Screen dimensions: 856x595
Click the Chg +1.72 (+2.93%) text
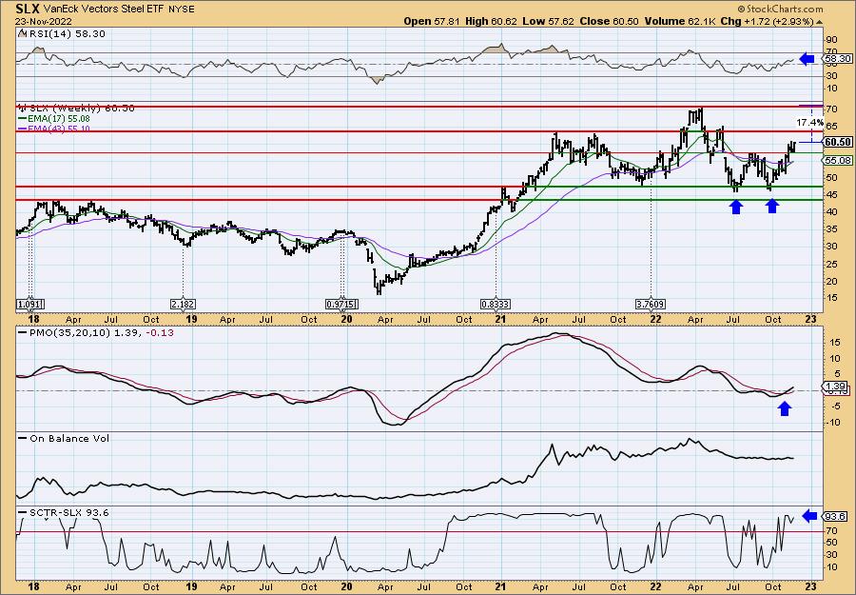click(x=770, y=21)
